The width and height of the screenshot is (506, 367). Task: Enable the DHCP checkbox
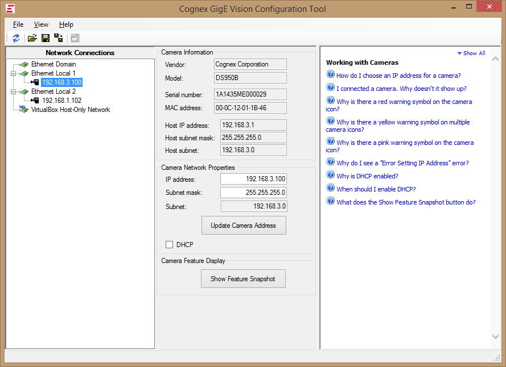tap(169, 245)
